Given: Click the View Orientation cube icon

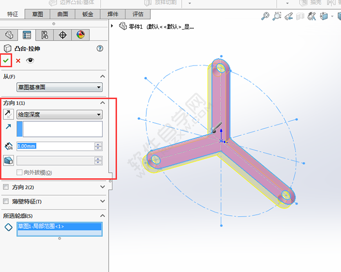Looking at the screenshot, I should tap(324, 16).
